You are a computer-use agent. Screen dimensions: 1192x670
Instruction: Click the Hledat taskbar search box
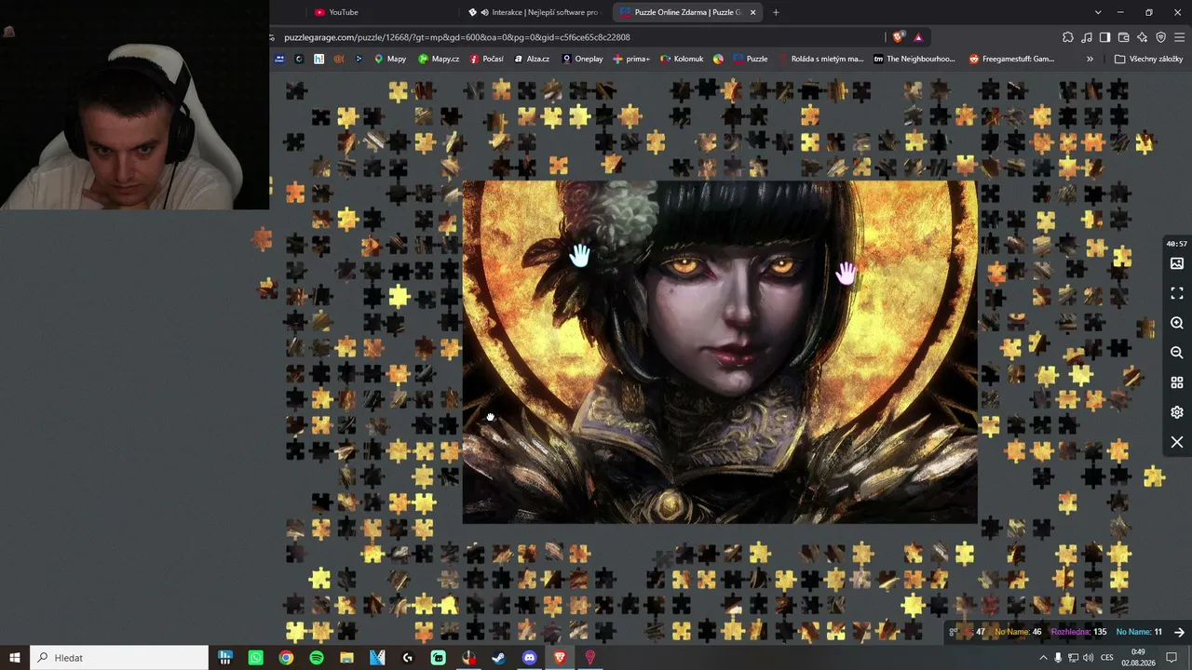(121, 658)
